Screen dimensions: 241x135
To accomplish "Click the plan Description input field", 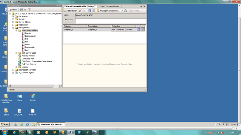I will (x=110, y=21).
